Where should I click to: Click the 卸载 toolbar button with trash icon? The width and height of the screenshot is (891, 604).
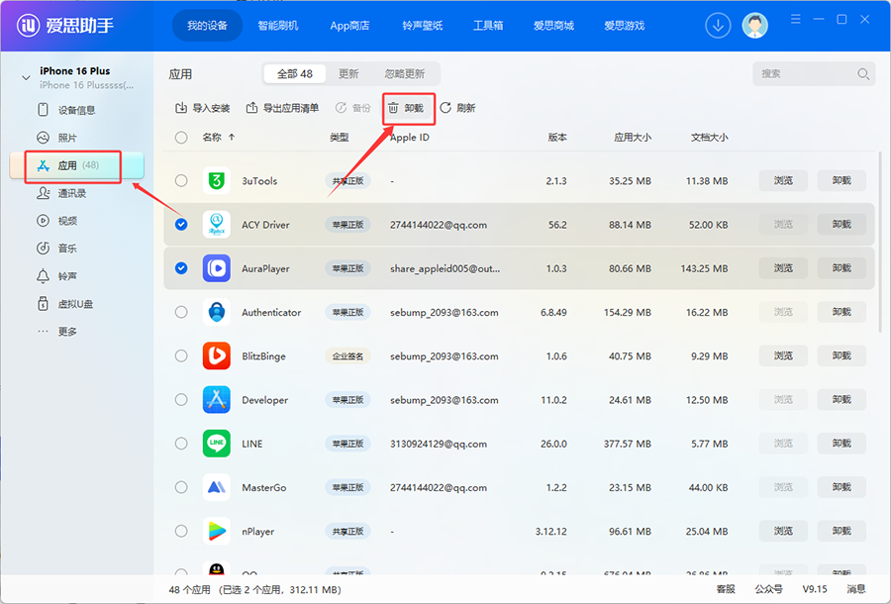click(x=405, y=108)
